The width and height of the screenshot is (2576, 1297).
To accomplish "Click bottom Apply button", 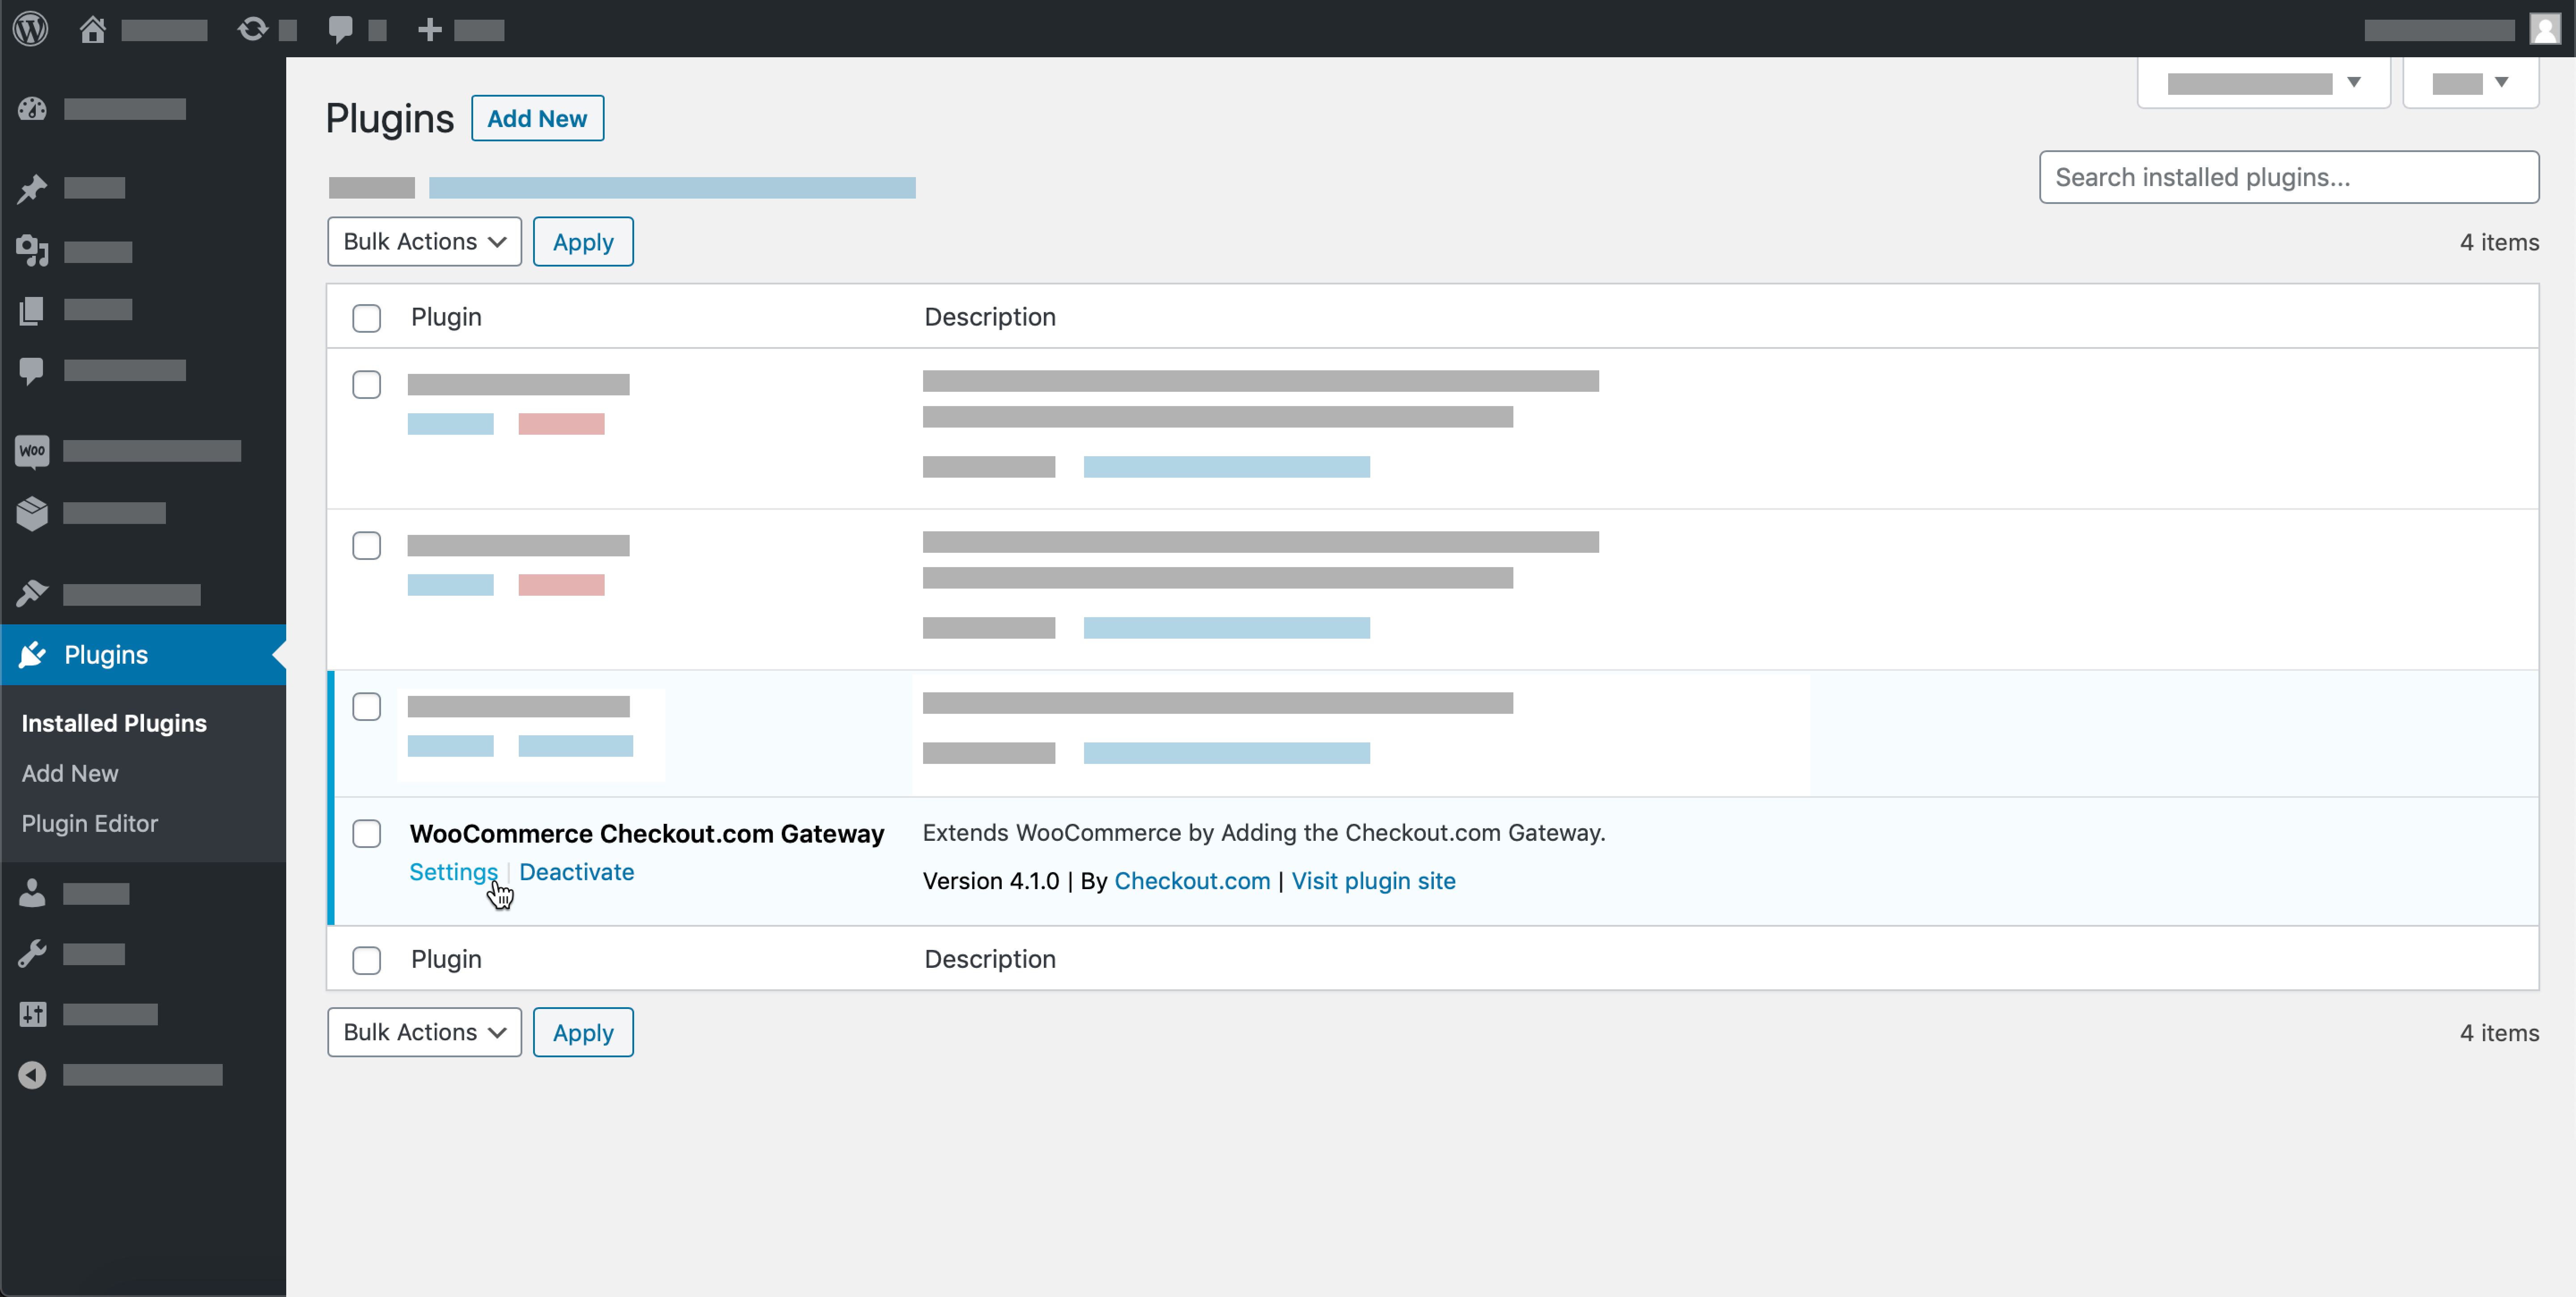I will click(x=583, y=1032).
